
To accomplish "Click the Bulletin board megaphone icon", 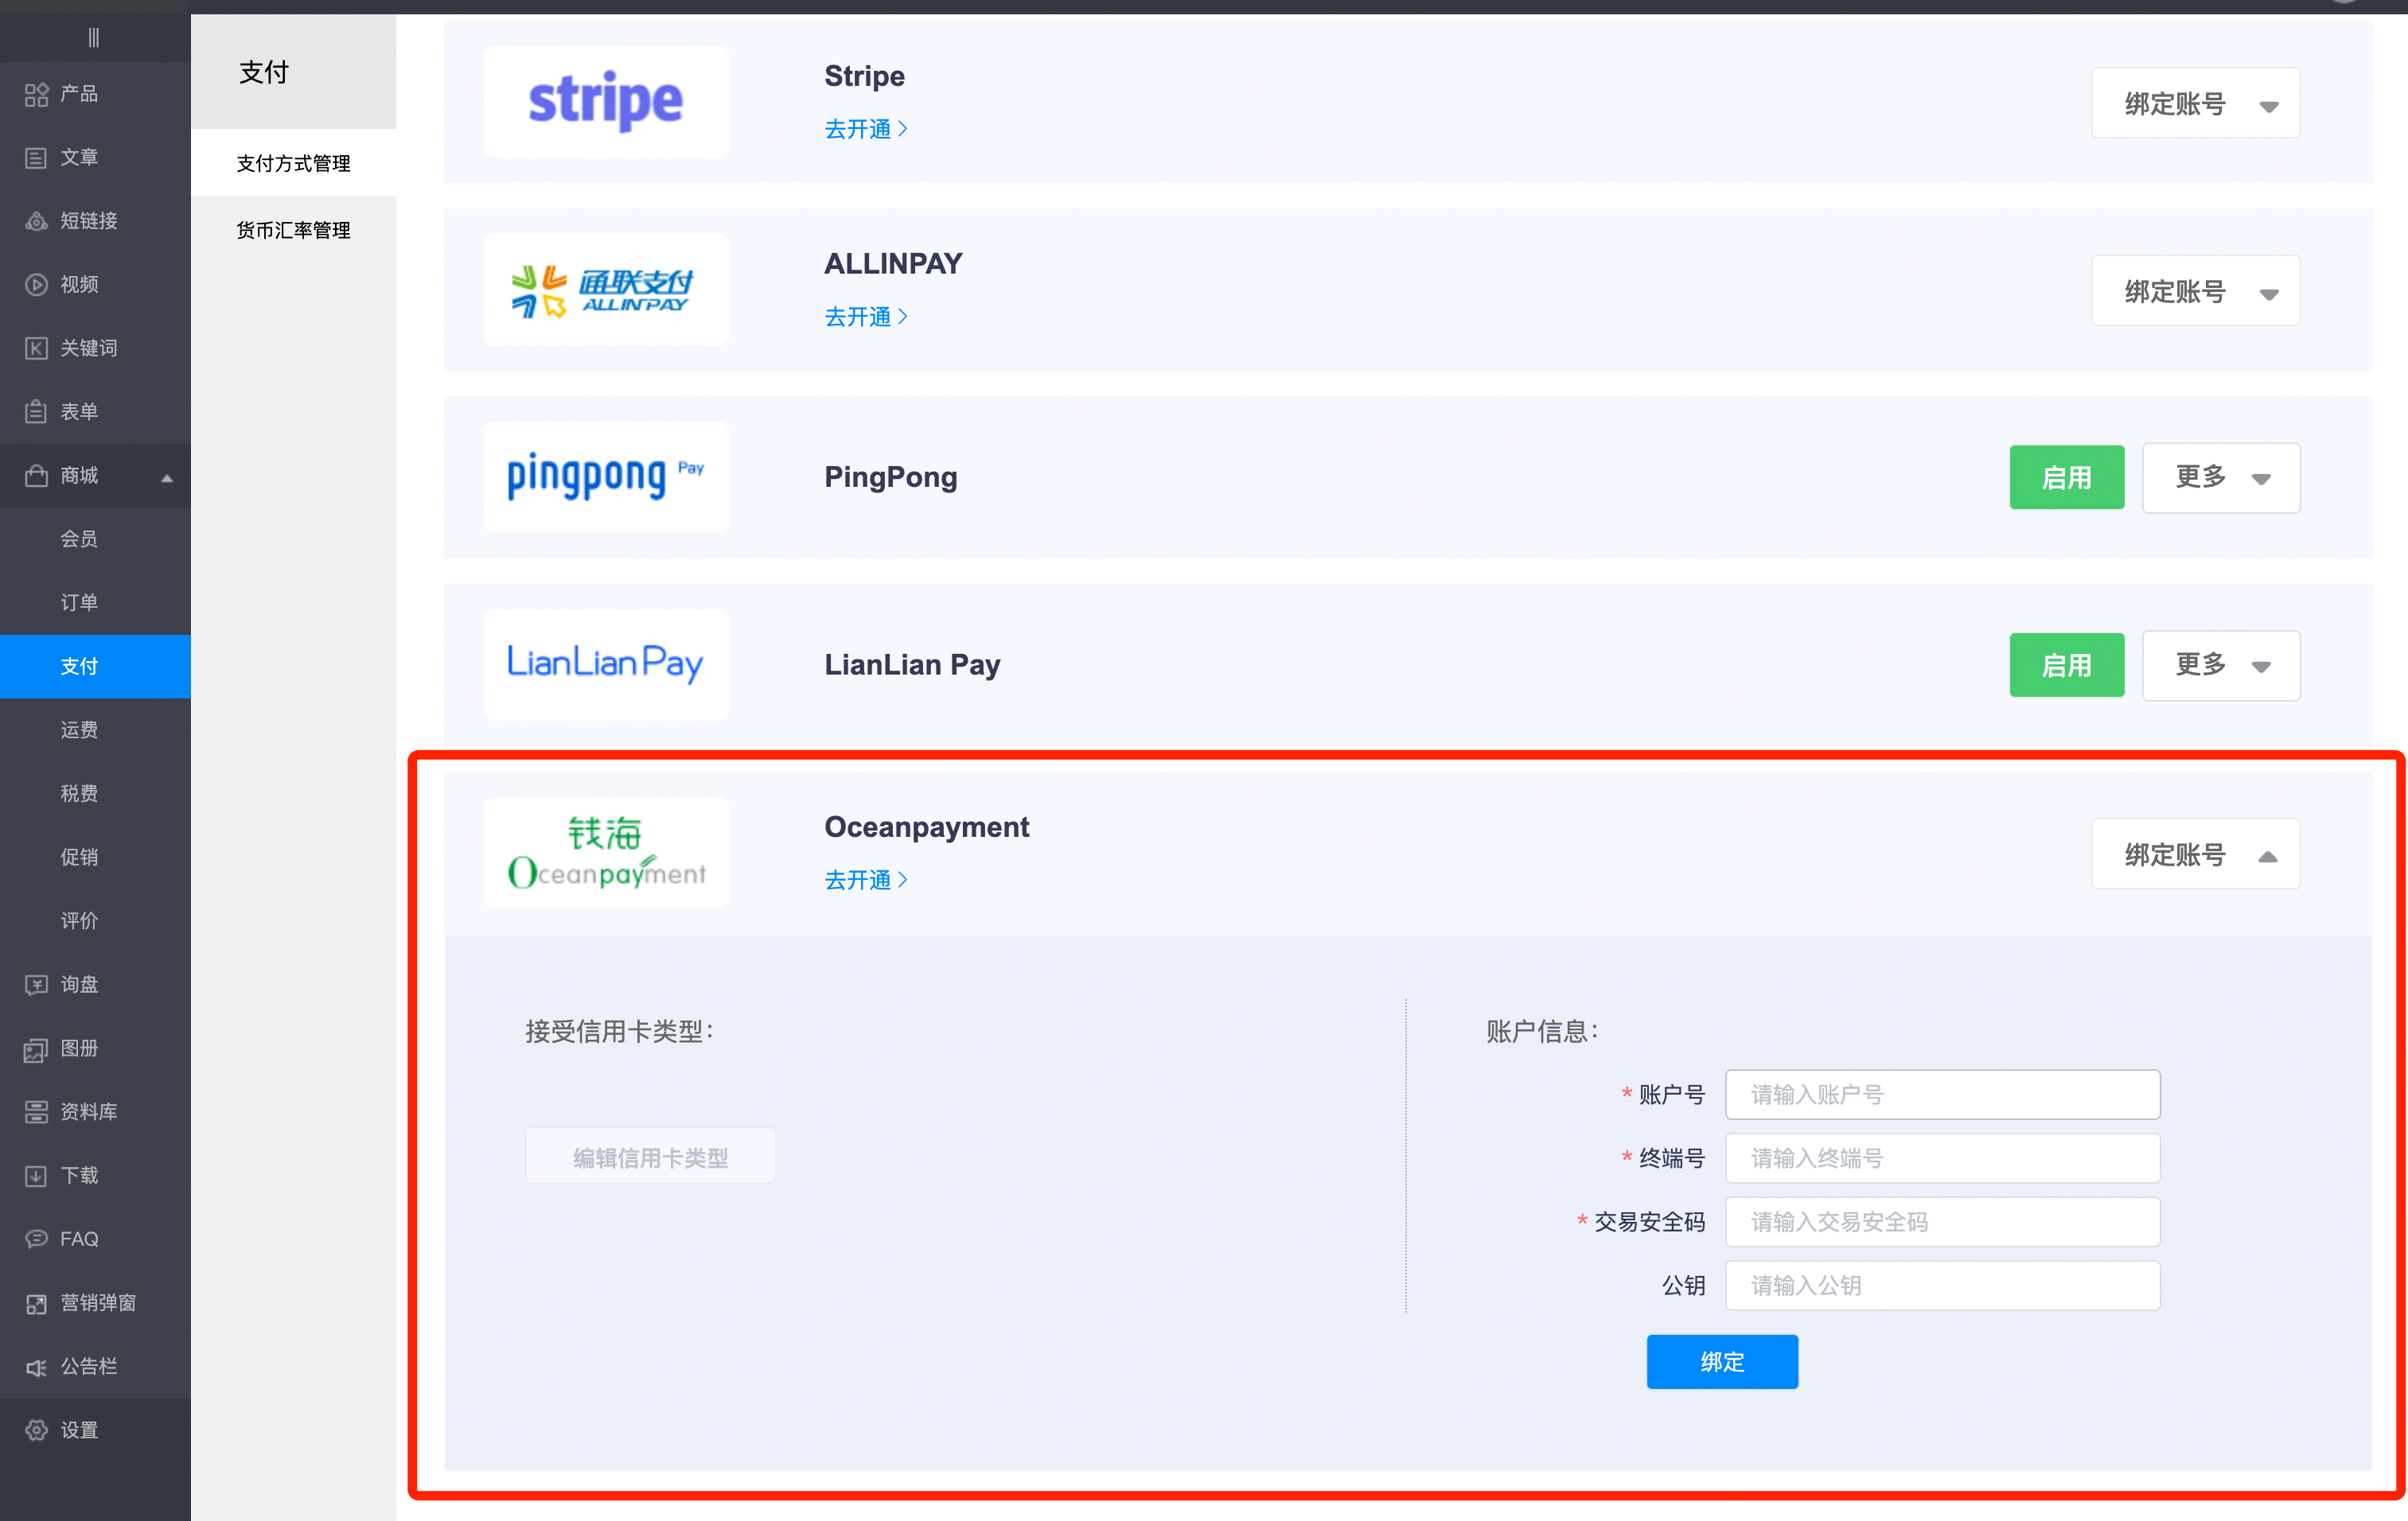I will tap(36, 1367).
